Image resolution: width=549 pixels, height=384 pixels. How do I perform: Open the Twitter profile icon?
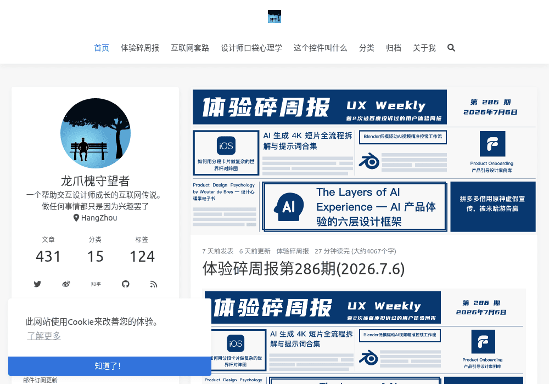click(37, 284)
